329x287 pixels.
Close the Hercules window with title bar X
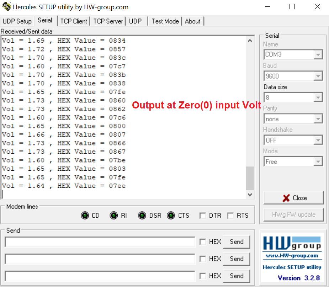point(317,7)
